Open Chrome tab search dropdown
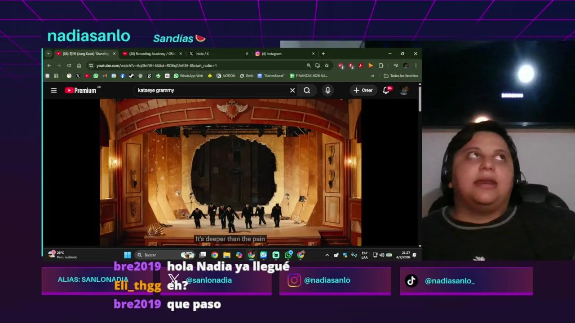Screen dimensions: 575x323 [49, 54]
